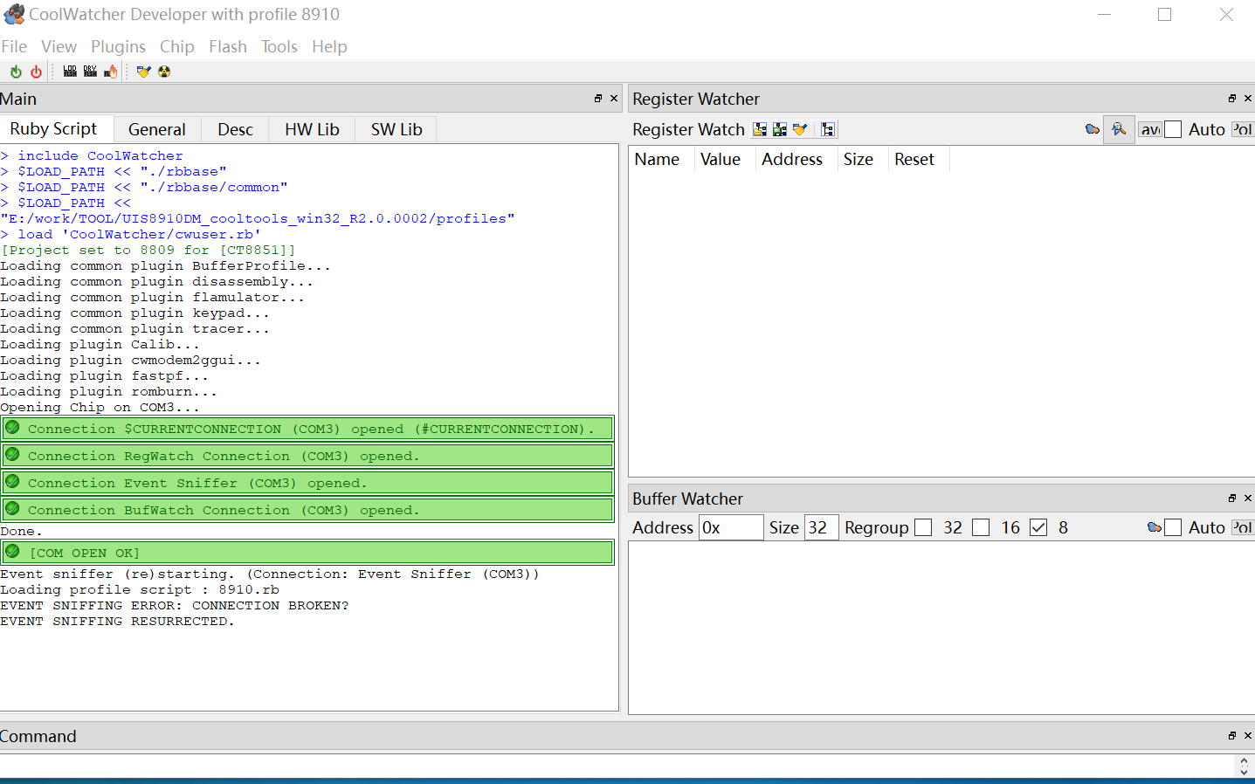Uncheck the Regroup 8 checkbox

pos(1038,527)
